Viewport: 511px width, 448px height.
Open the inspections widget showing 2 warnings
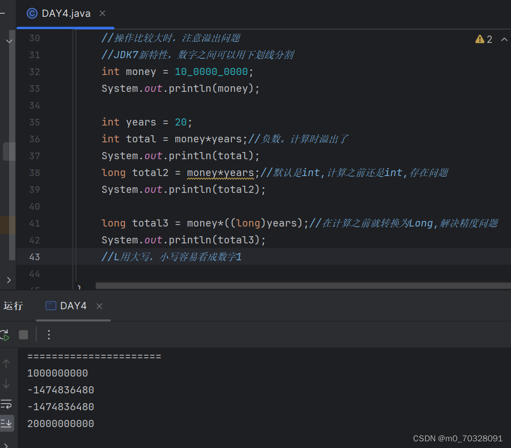click(x=482, y=38)
